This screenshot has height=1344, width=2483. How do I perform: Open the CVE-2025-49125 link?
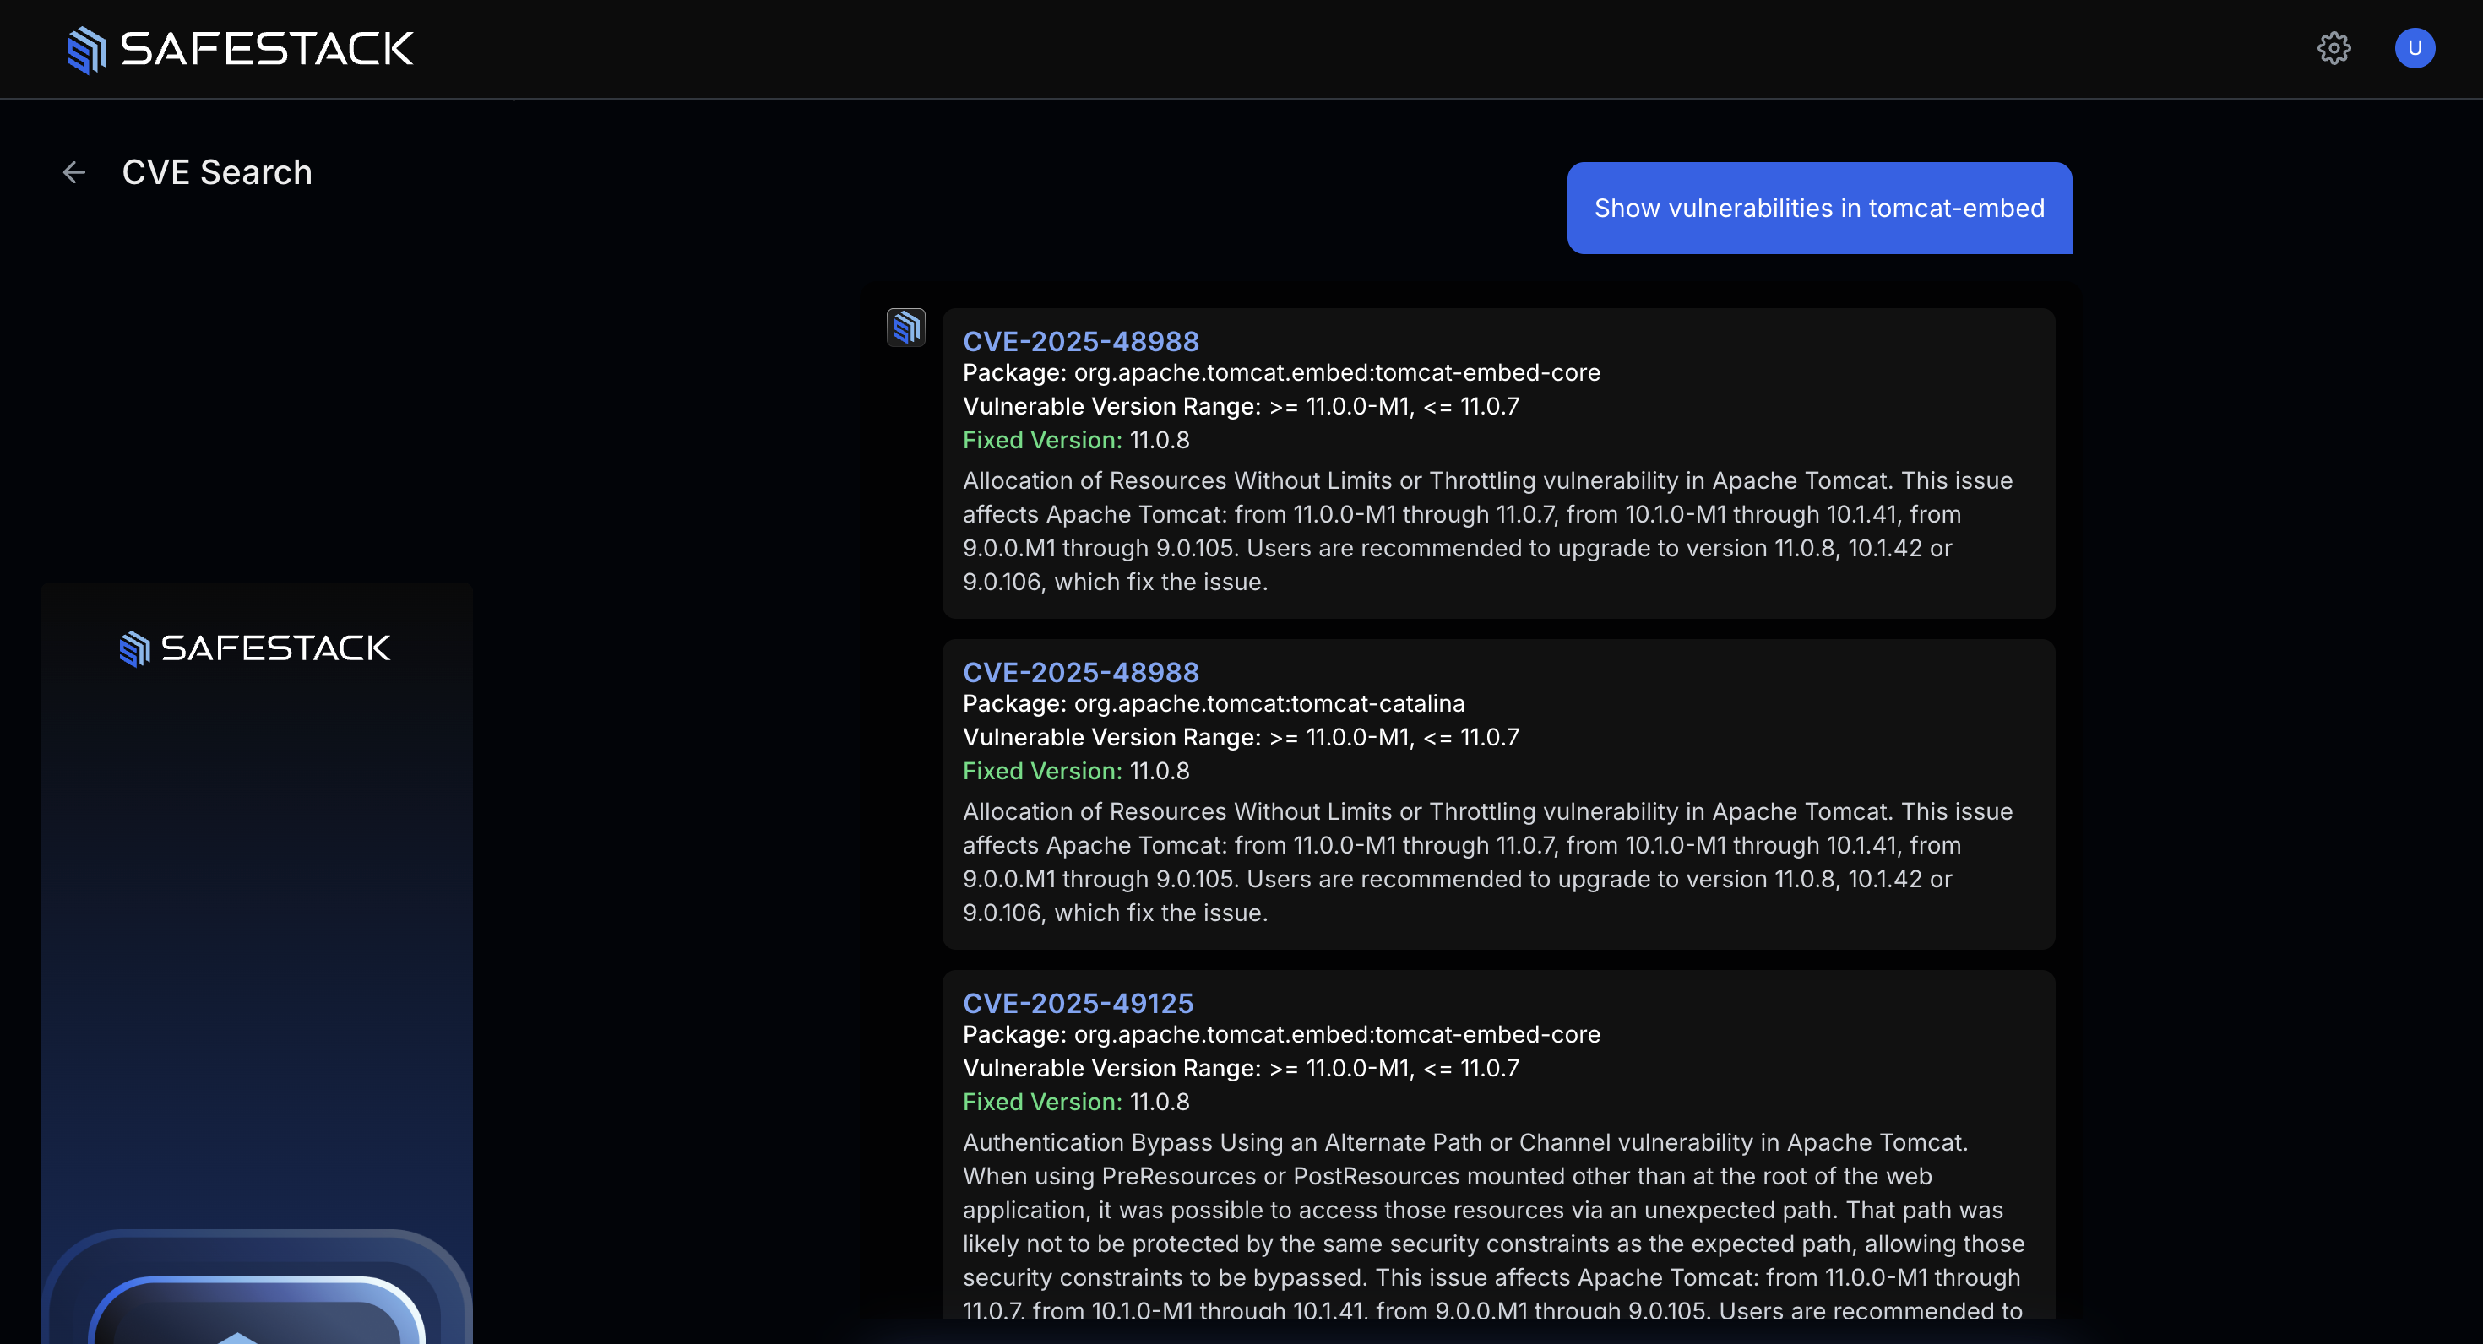(x=1078, y=1003)
